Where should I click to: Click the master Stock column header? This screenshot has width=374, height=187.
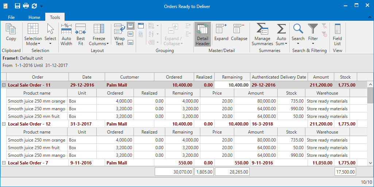346,77
